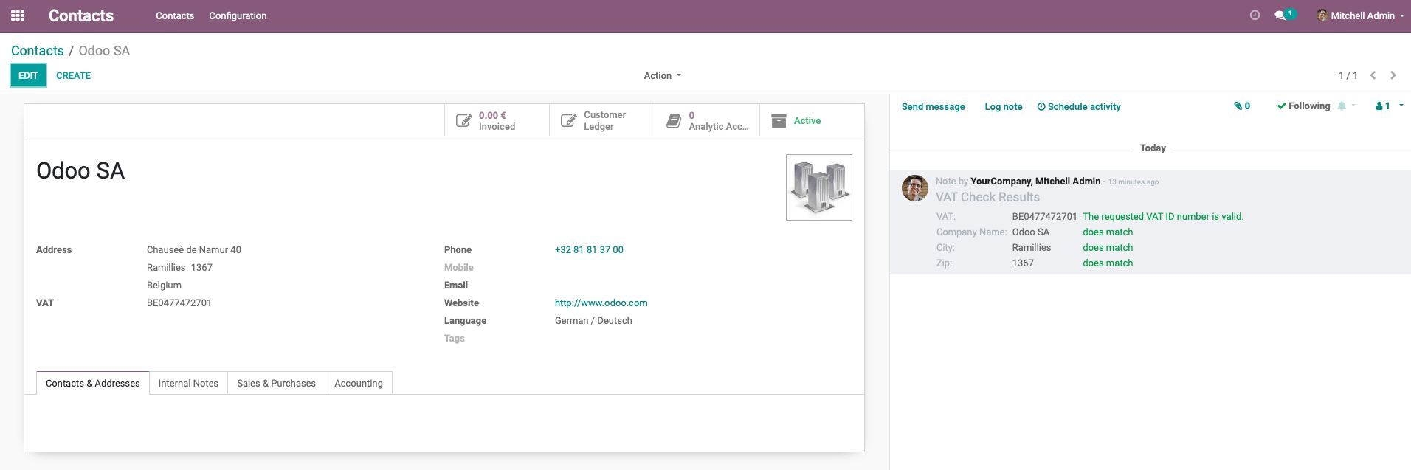Click 'The requested VAT ID number is valid.' text
The height and width of the screenshot is (470, 1411).
pyautogui.click(x=1163, y=217)
